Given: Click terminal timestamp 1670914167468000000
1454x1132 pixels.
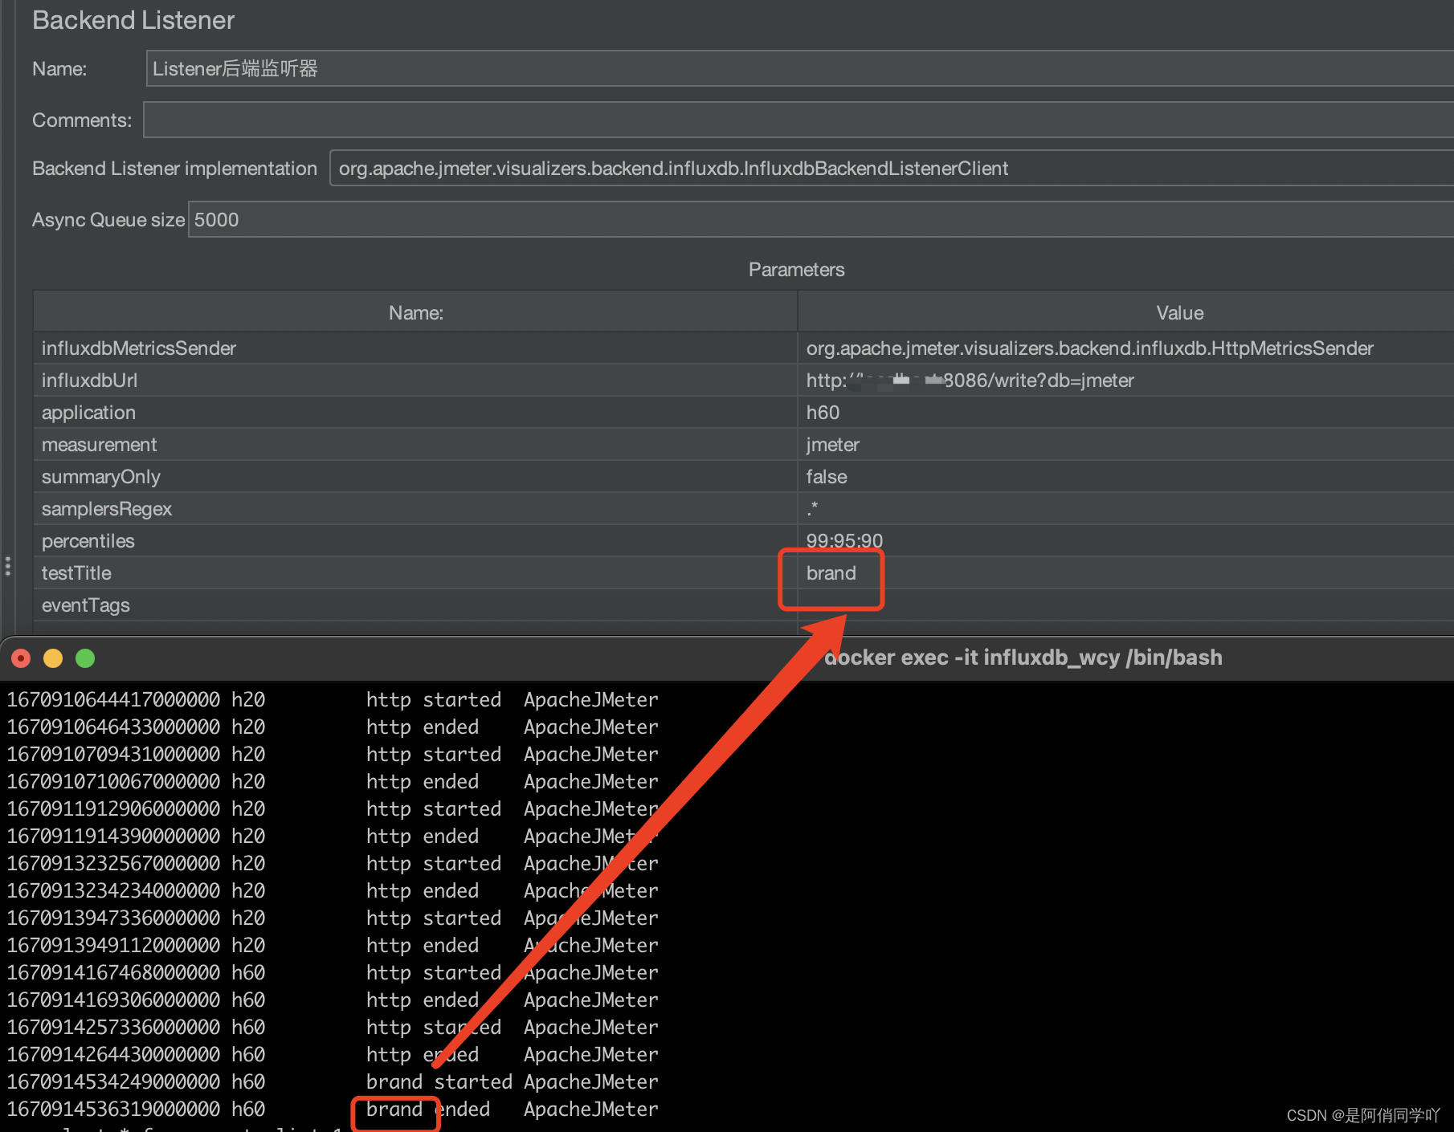Looking at the screenshot, I should pos(113,973).
